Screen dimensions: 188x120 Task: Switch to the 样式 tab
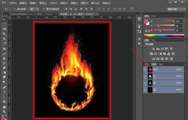pyautogui.click(x=154, y=40)
